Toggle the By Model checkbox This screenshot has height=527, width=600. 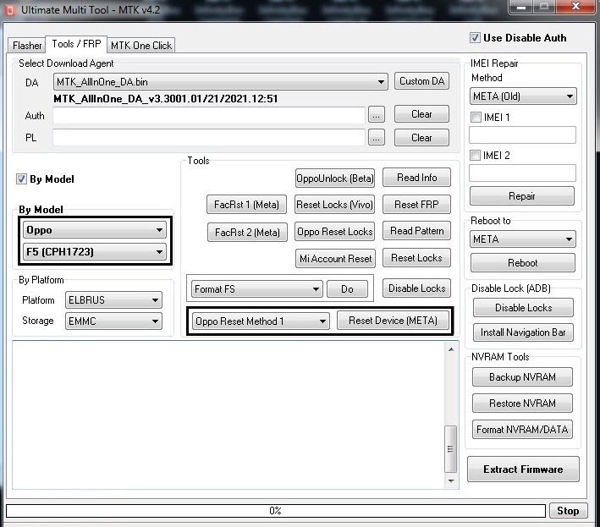21,179
